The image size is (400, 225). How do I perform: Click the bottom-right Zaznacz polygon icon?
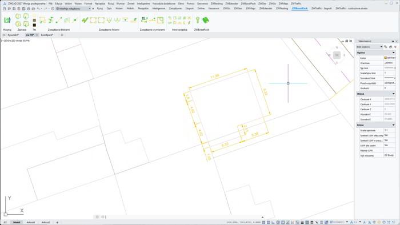coord(26,24)
